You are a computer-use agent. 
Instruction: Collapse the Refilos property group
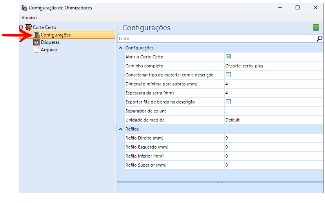121,129
